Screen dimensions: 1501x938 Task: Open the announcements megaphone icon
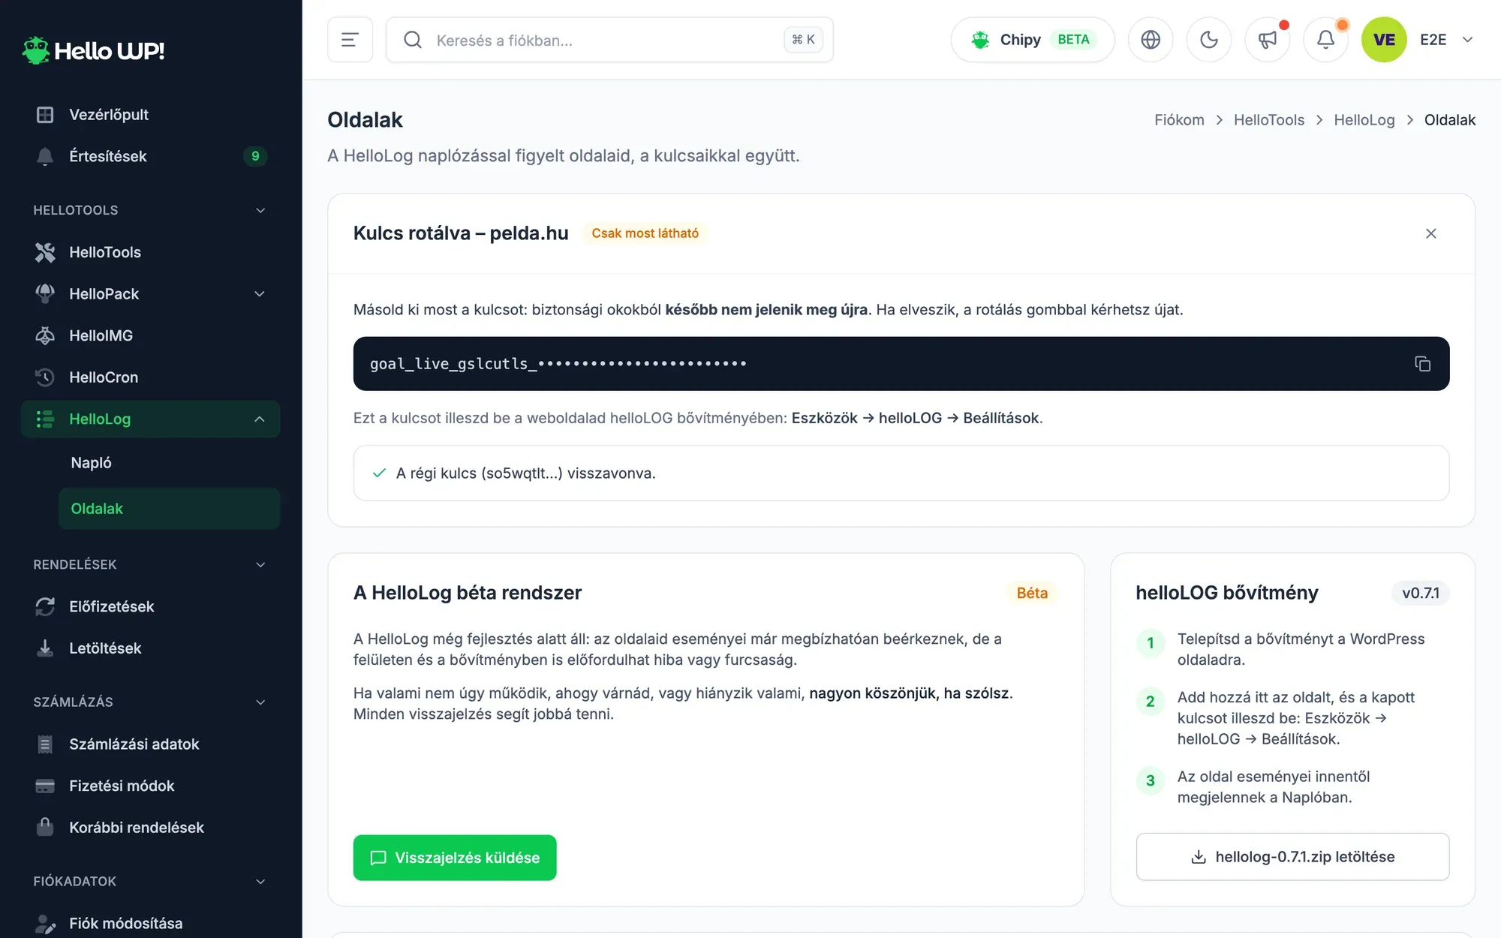[1268, 40]
